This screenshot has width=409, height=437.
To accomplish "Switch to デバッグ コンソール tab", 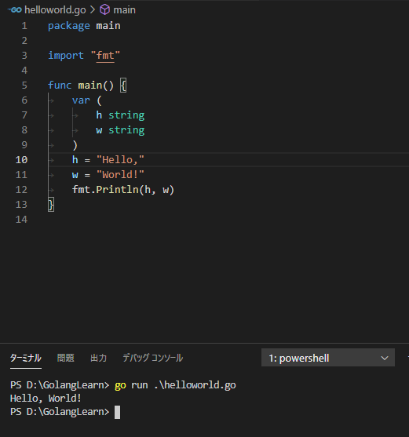I will tap(153, 358).
